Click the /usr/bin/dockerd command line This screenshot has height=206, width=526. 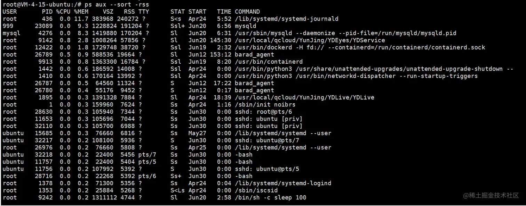tap(360, 47)
